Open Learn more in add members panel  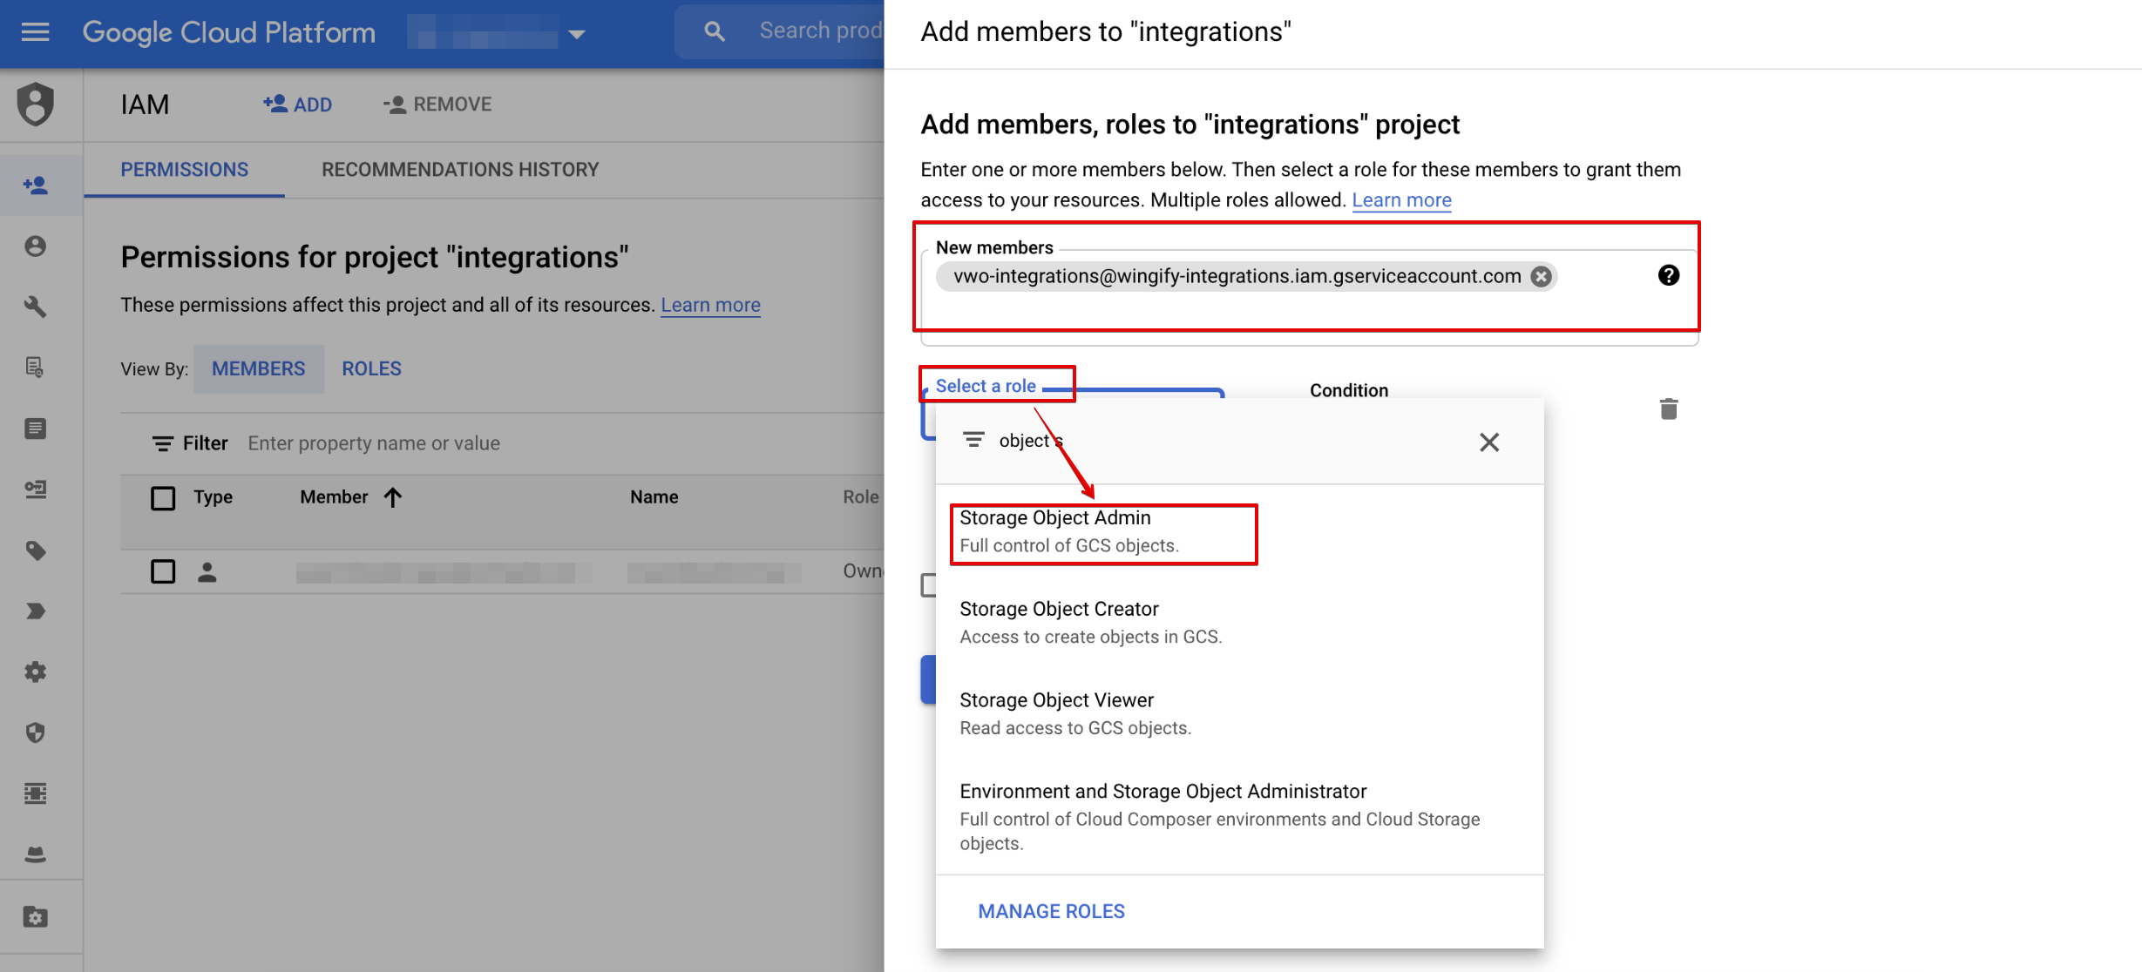pyautogui.click(x=1401, y=200)
